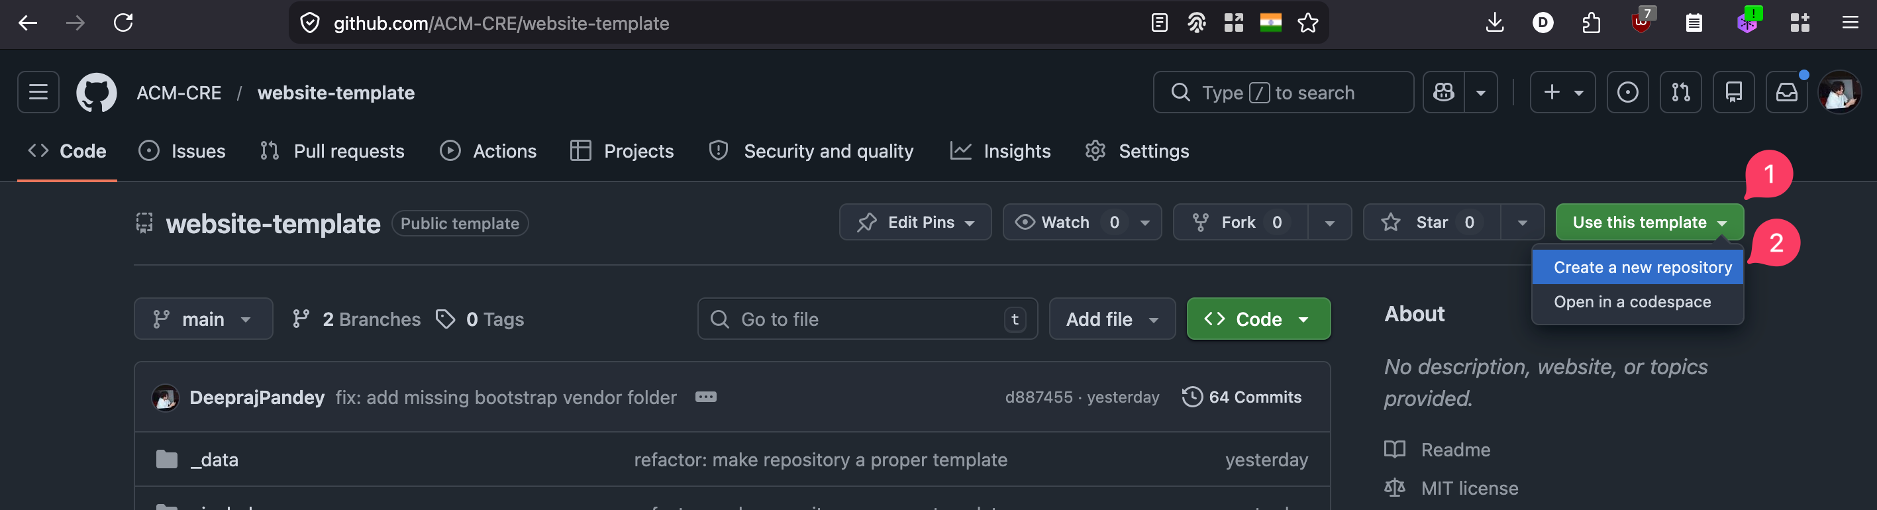Switch to the Code tab
This screenshot has width=1877, height=510.
coord(67,151)
